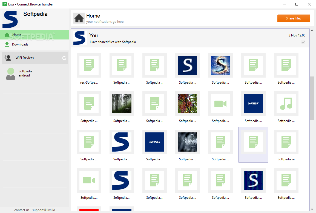Select the music note file icon
The image size is (316, 213).
(286, 103)
